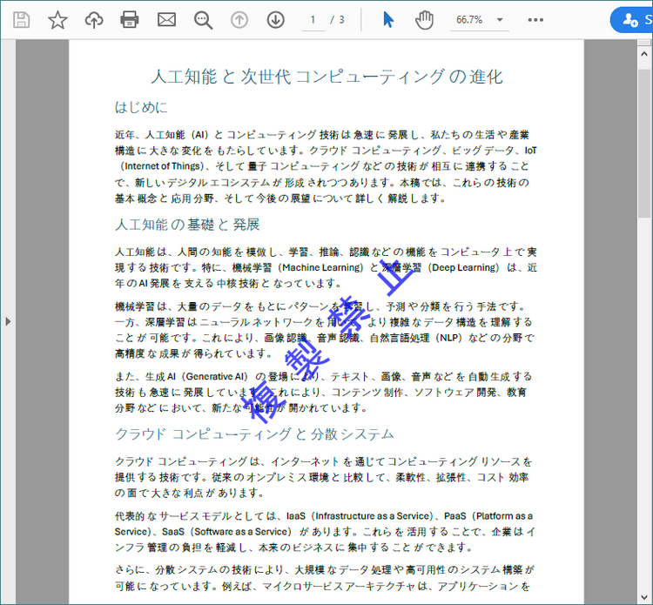Screen dimensions: 653x605
Task: Expand the left navigation pane arrow
Action: [x=8, y=321]
